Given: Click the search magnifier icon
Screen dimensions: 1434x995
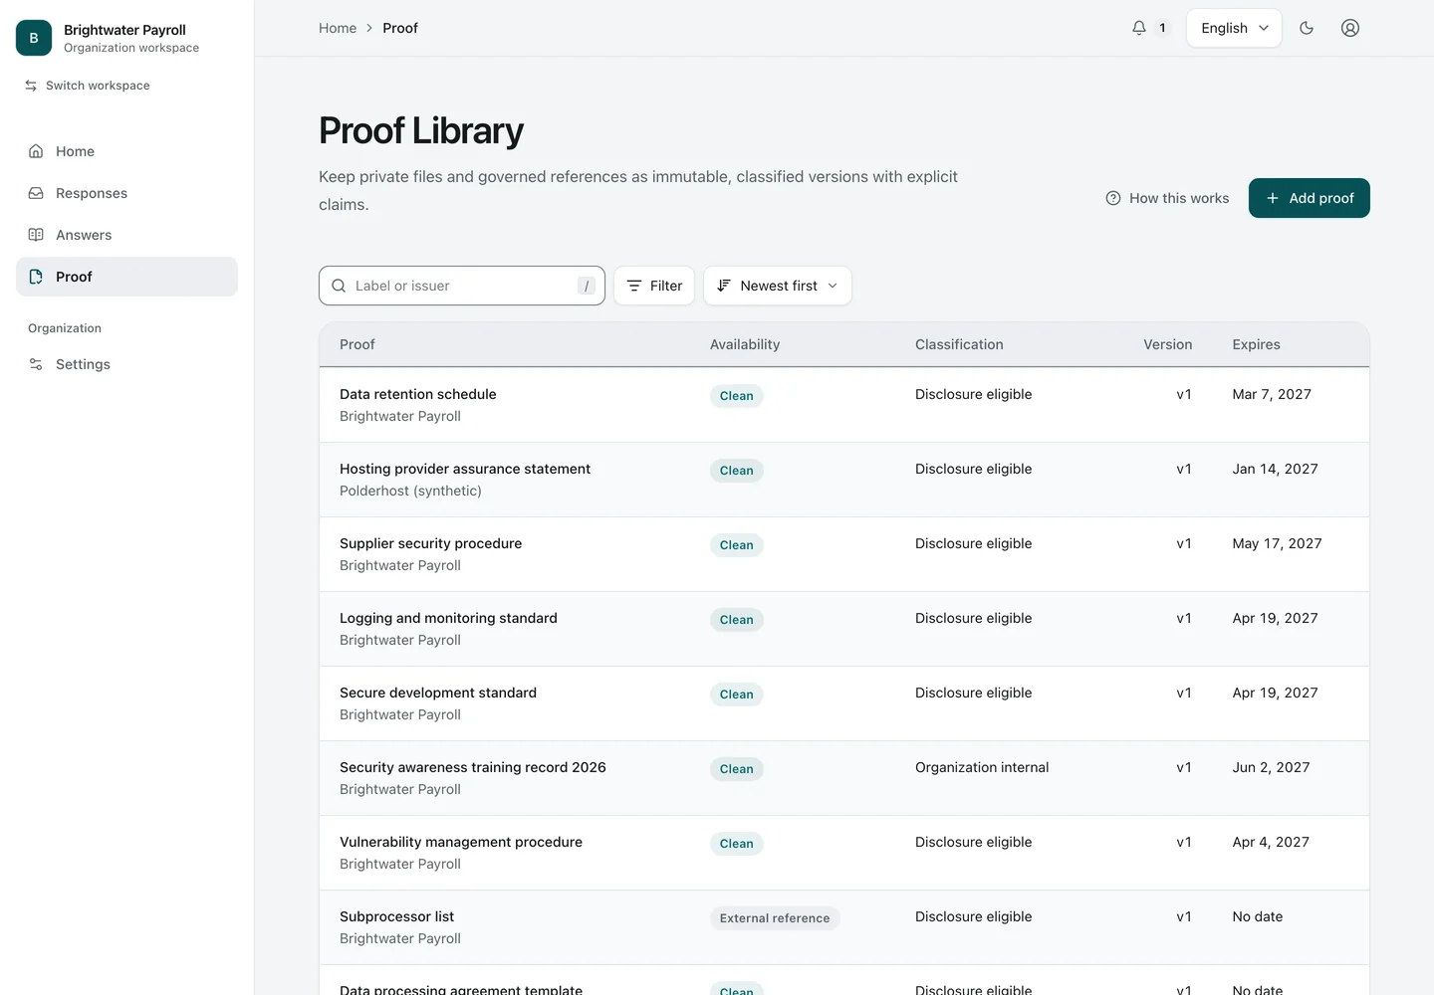Looking at the screenshot, I should click(x=339, y=286).
